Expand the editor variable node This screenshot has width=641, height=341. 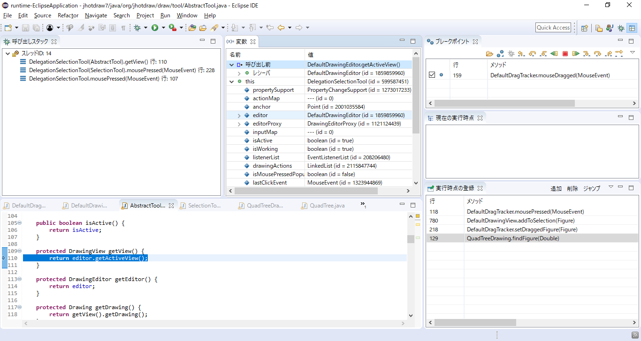(x=239, y=115)
